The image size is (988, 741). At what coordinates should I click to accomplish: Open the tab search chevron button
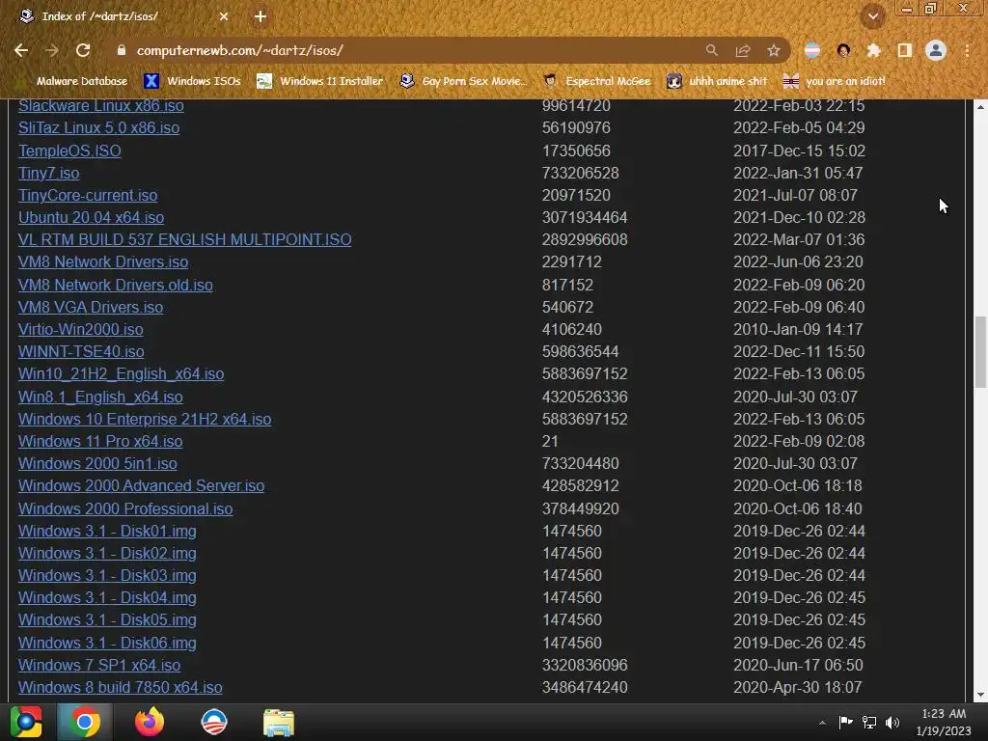click(872, 16)
